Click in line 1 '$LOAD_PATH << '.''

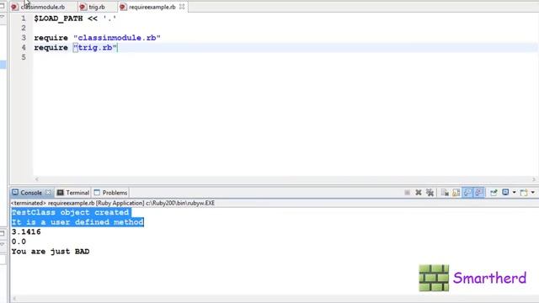pyautogui.click(x=75, y=19)
